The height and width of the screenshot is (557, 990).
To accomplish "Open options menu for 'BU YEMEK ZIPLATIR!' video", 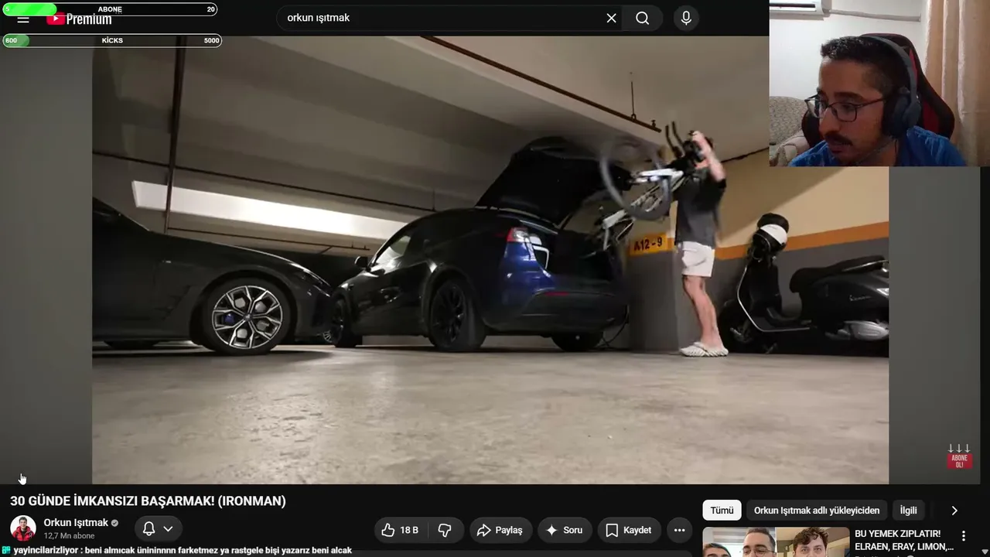I will (x=964, y=536).
